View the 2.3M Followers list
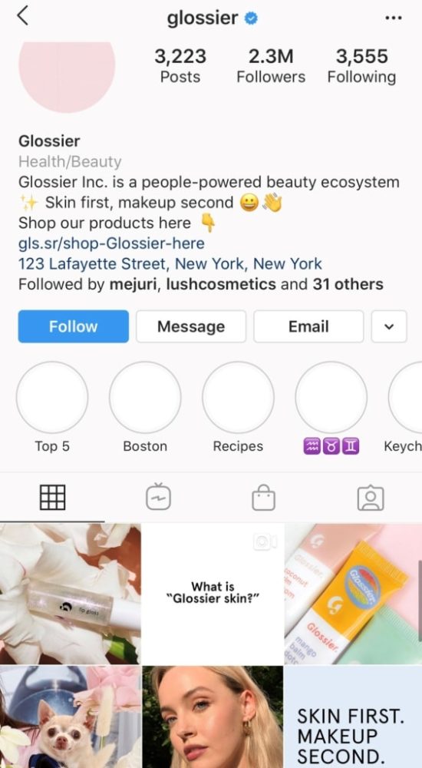The image size is (422, 768). (x=271, y=66)
